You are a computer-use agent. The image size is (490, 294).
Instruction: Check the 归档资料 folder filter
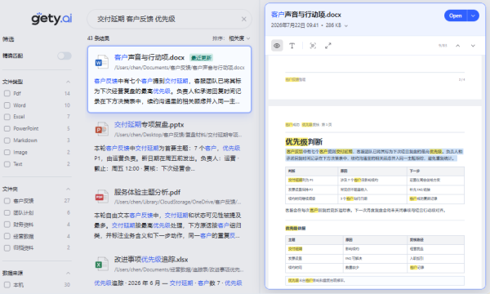(7, 248)
